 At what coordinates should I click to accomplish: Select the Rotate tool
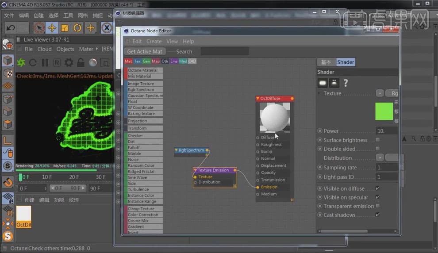77,28
